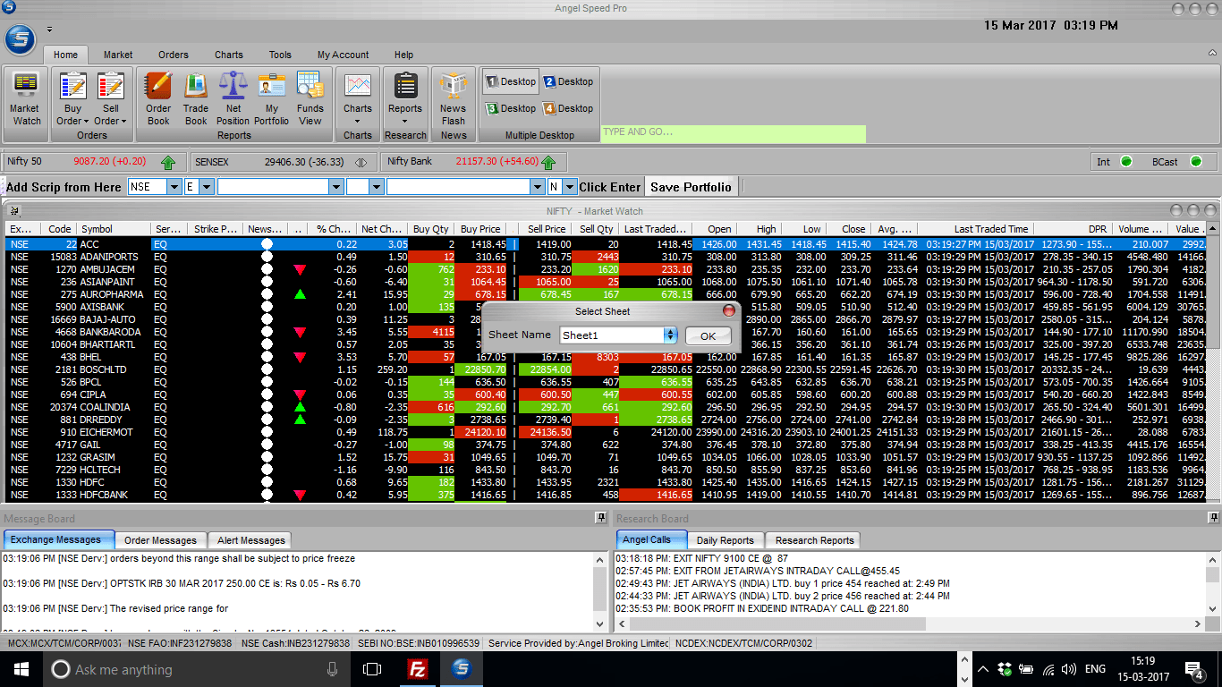The image size is (1222, 687).
Task: Click the Symbol column header
Action: tap(114, 229)
